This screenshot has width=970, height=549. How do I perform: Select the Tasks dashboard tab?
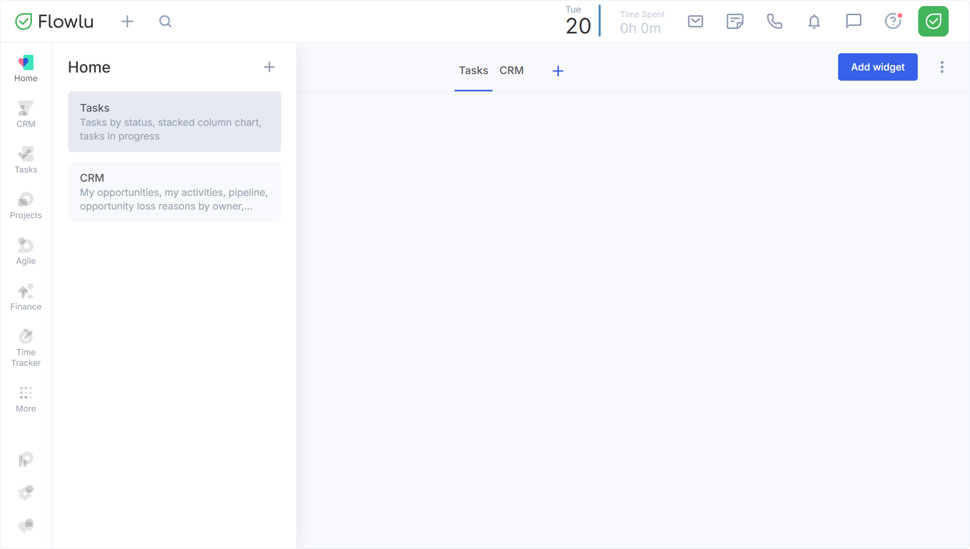473,71
